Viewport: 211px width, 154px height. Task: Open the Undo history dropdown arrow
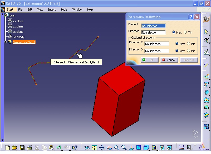(x=62, y=150)
